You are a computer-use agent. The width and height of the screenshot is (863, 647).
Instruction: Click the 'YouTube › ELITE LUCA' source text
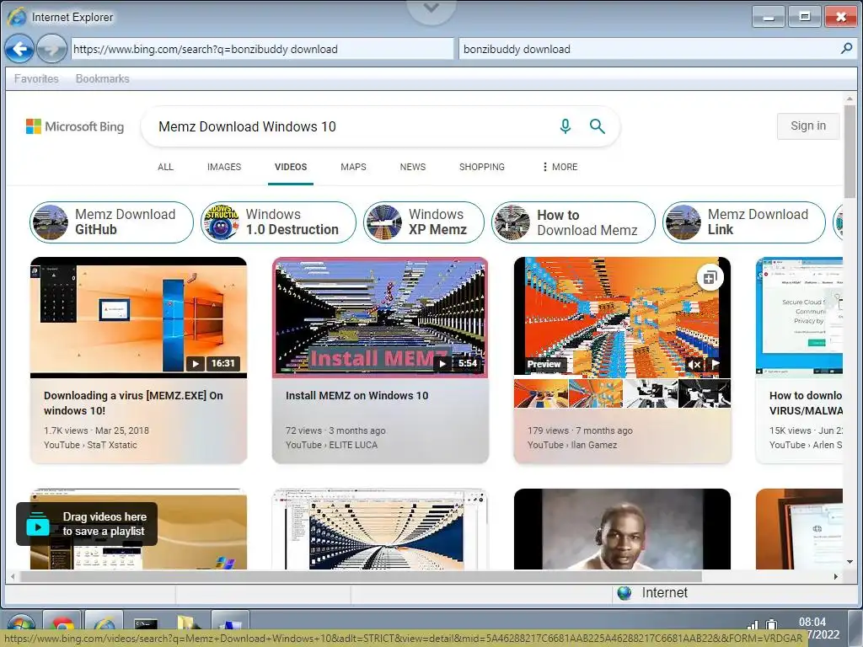pos(331,445)
